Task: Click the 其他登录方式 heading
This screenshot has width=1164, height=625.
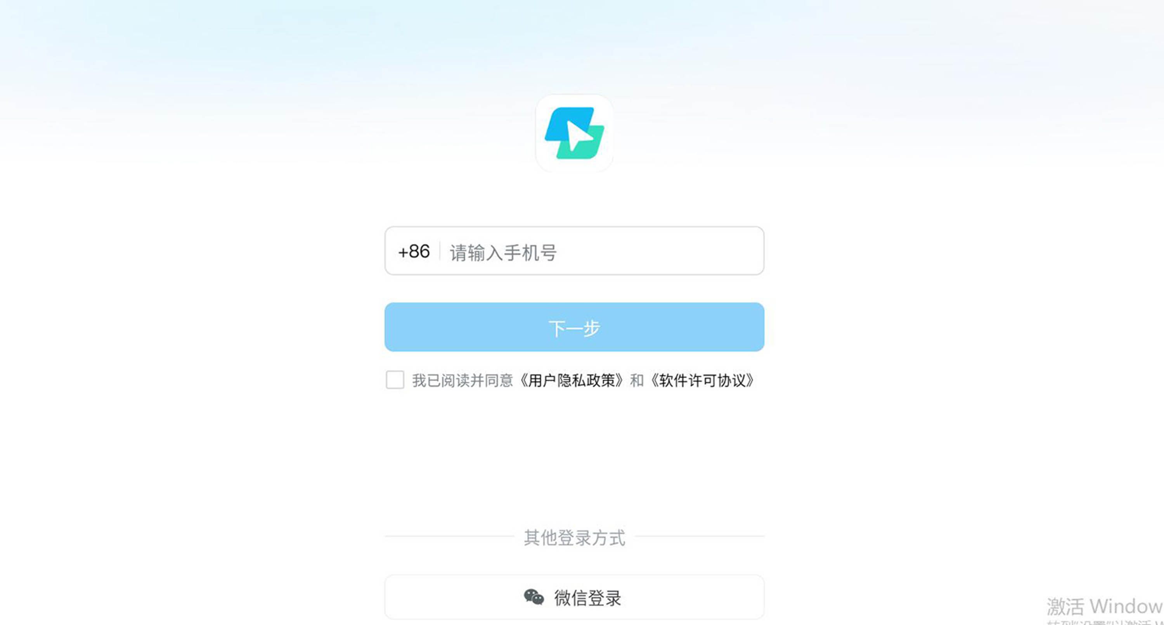Action: pos(574,538)
